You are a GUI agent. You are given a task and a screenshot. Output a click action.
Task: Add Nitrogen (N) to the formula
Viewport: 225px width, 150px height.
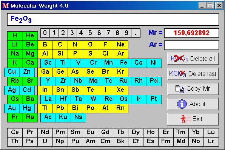75,45
